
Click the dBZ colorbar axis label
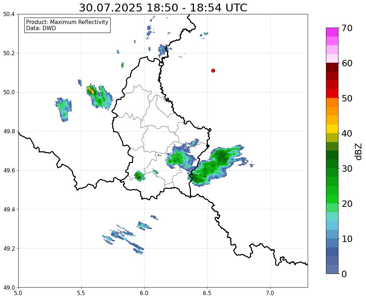click(x=359, y=152)
